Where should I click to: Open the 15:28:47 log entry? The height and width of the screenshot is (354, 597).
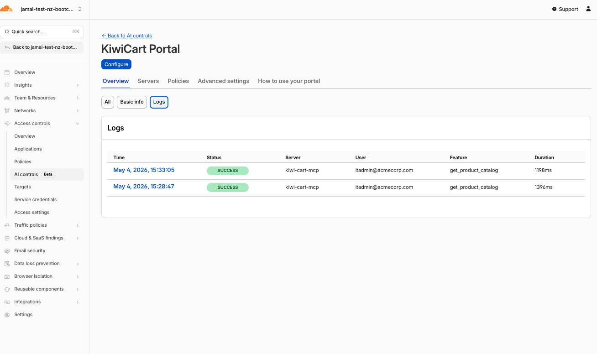click(144, 187)
